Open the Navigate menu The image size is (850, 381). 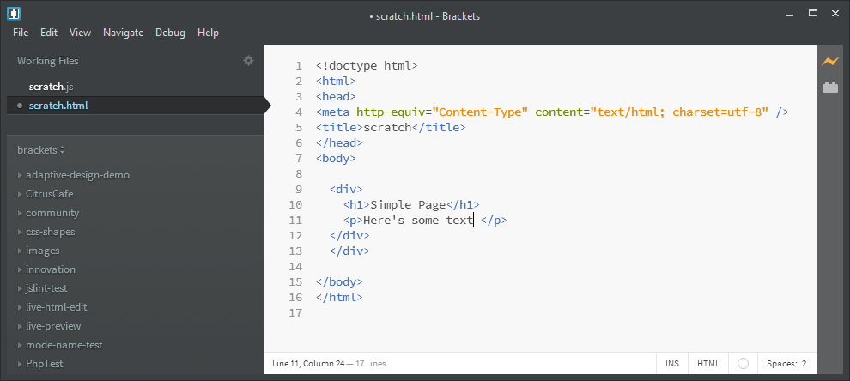[x=123, y=33]
